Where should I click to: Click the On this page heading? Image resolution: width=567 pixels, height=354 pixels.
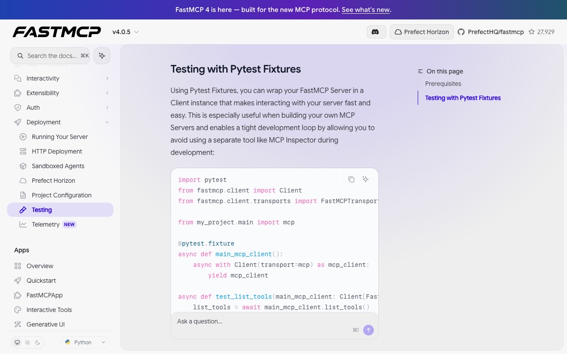click(x=445, y=71)
